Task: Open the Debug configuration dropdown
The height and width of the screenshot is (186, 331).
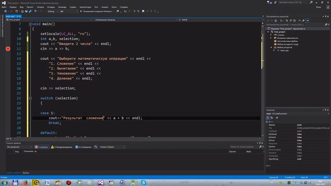Action: [53, 11]
